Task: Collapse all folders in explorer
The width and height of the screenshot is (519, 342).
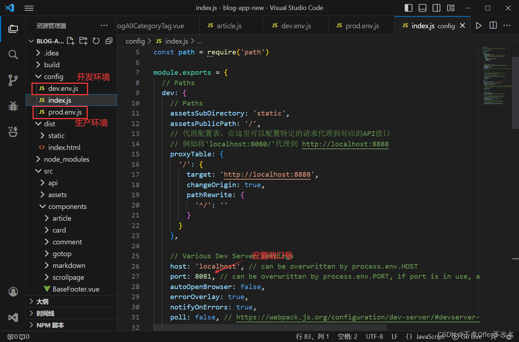Action: tap(109, 41)
